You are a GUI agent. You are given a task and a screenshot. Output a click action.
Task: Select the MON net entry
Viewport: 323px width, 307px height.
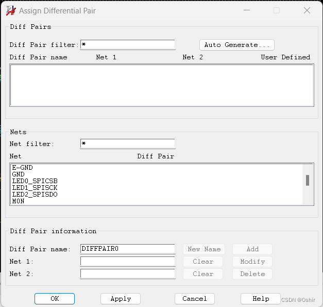click(18, 201)
